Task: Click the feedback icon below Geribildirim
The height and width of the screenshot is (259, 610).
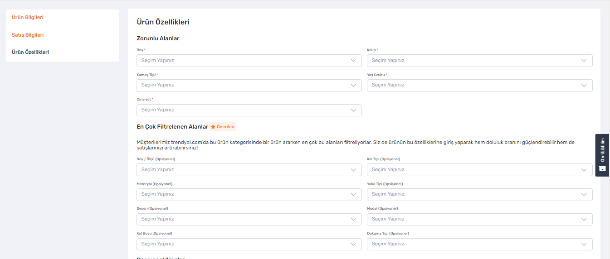Action: tap(602, 168)
